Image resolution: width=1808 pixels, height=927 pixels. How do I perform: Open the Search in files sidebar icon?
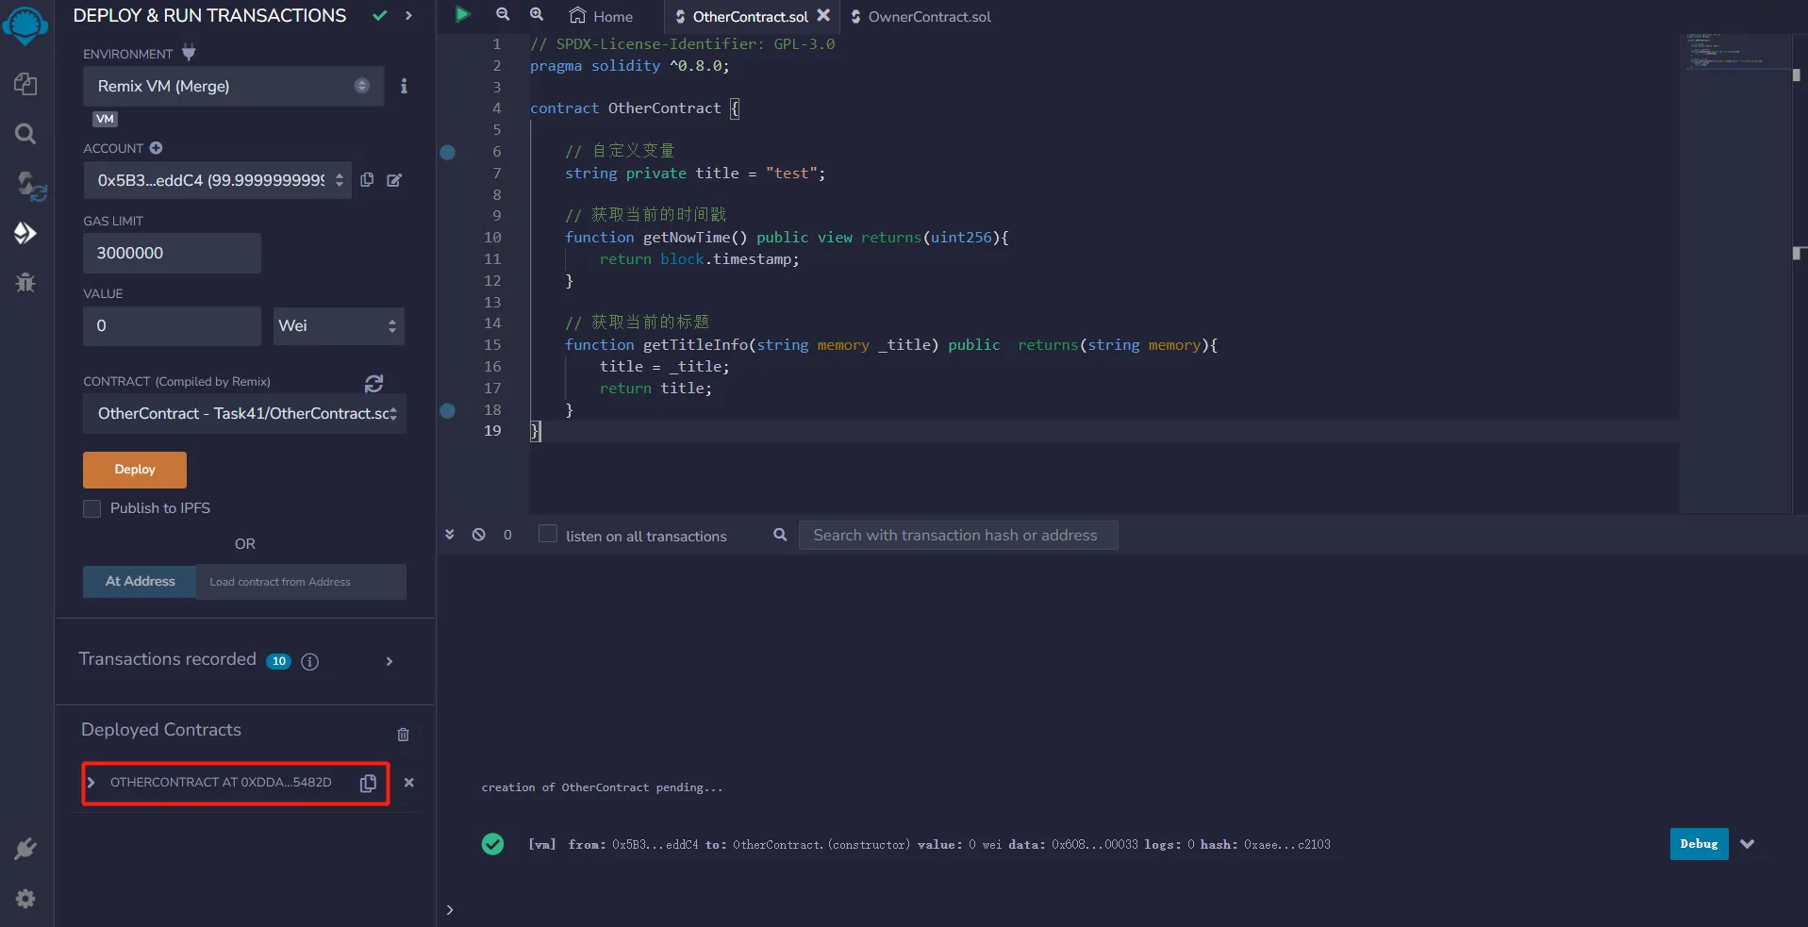[25, 134]
